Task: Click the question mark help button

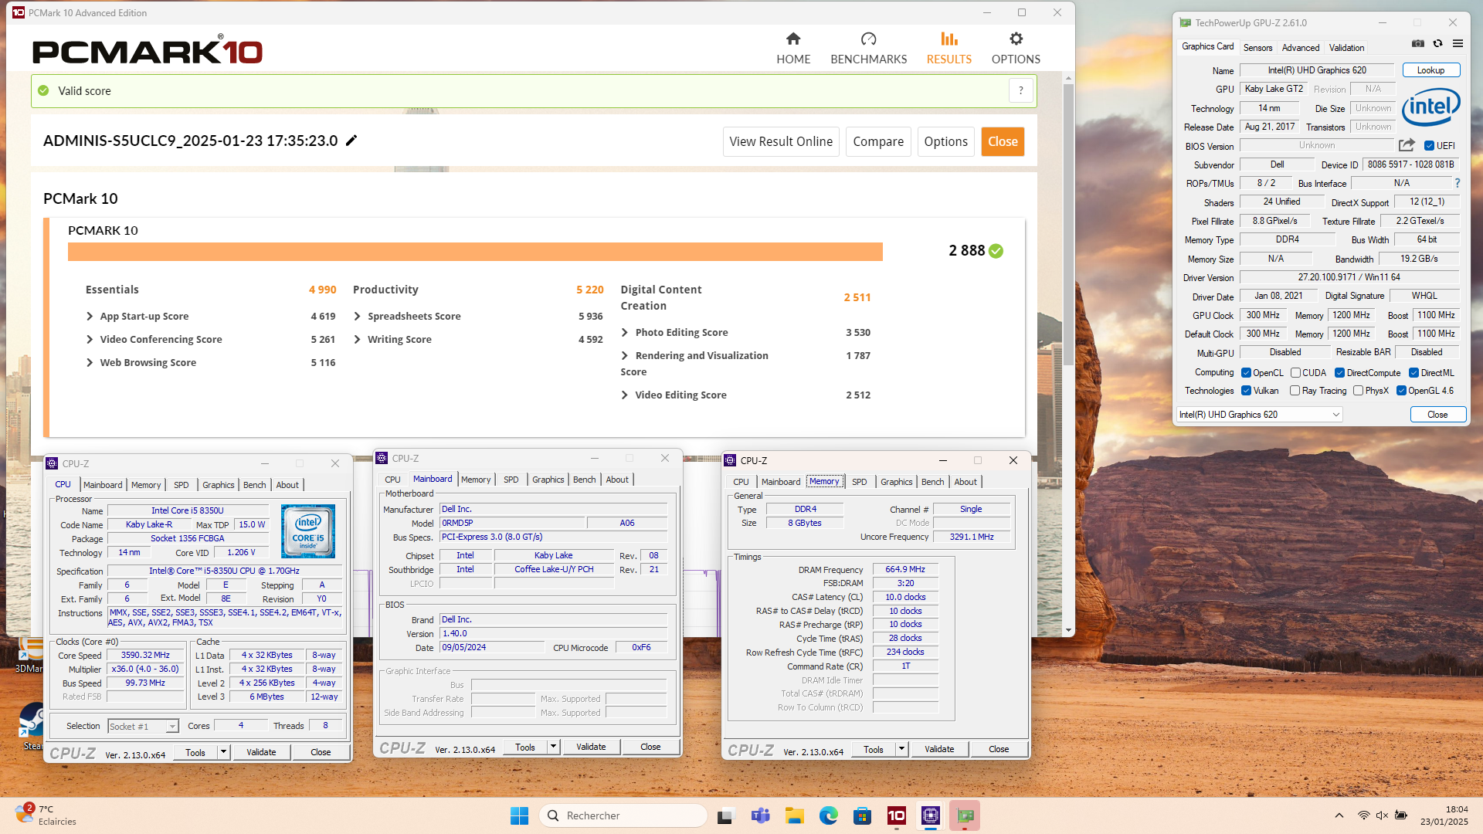Action: 1021,90
